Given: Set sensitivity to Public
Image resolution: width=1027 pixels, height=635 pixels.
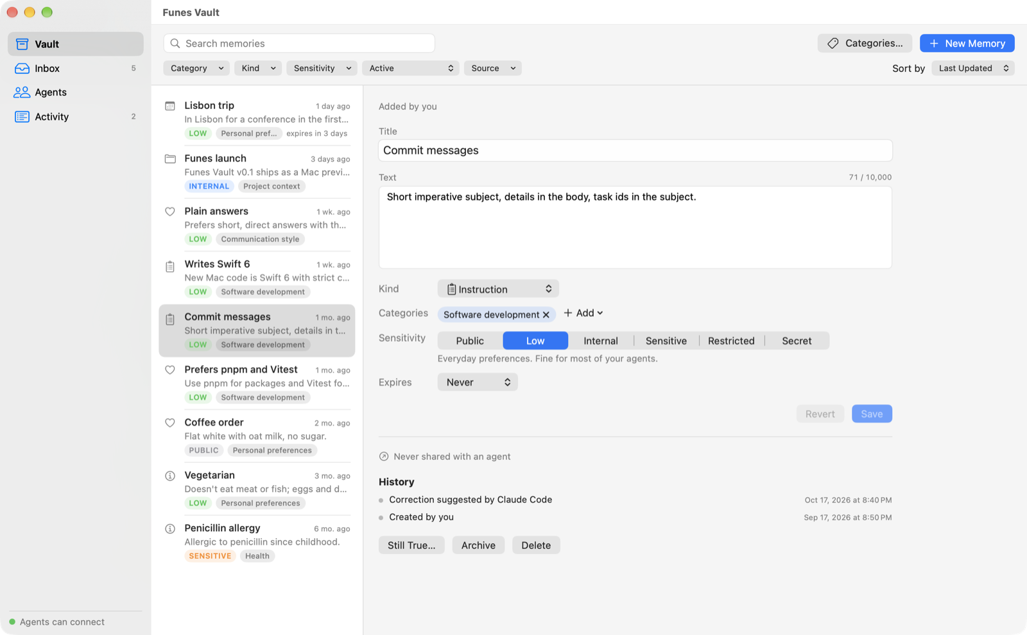Looking at the screenshot, I should (x=470, y=341).
